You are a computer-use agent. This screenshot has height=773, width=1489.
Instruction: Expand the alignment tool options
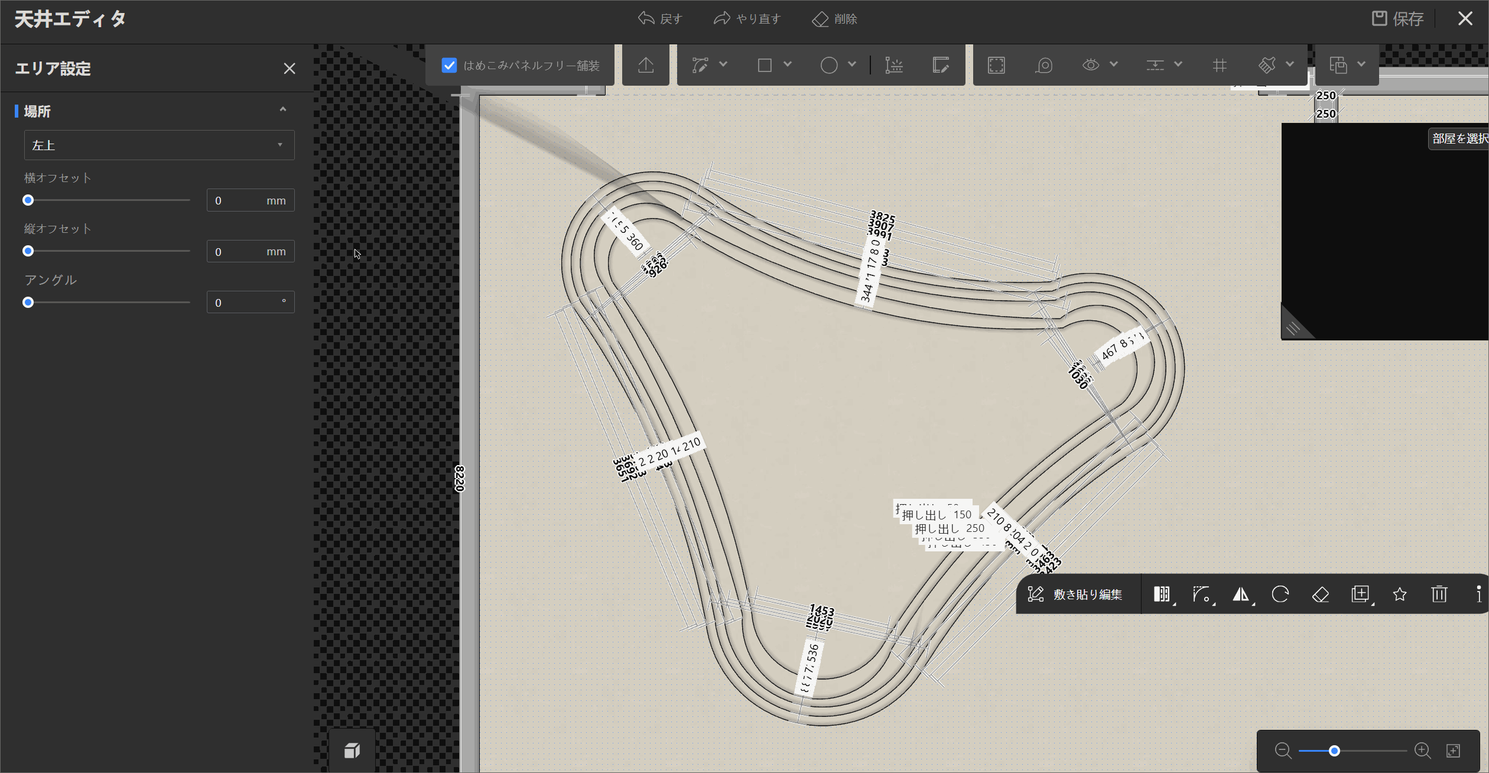(x=1178, y=64)
